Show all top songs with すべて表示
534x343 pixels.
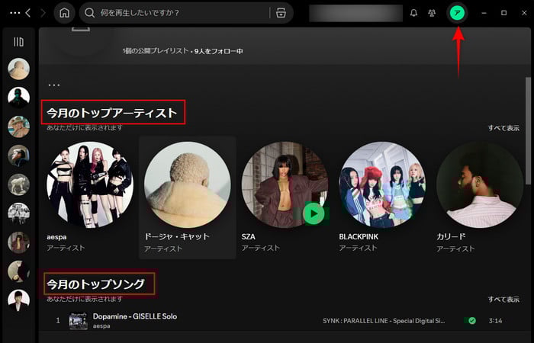click(503, 299)
